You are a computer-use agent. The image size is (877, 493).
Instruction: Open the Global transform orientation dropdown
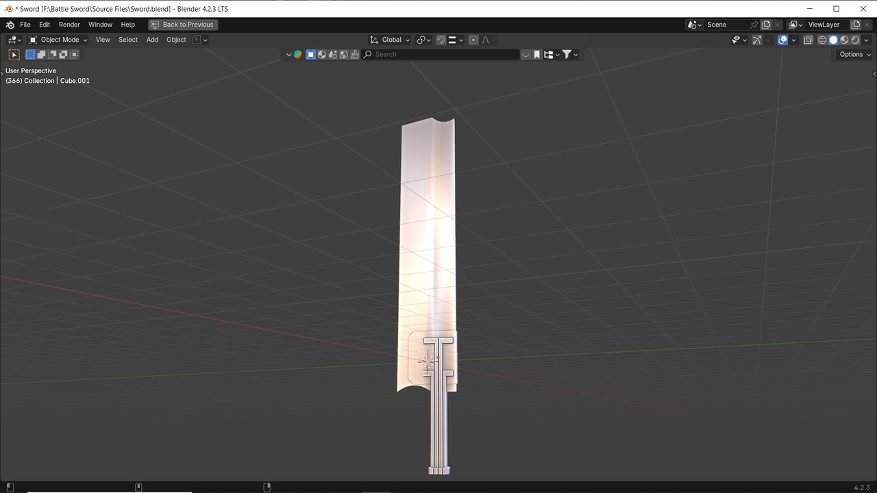coord(389,40)
